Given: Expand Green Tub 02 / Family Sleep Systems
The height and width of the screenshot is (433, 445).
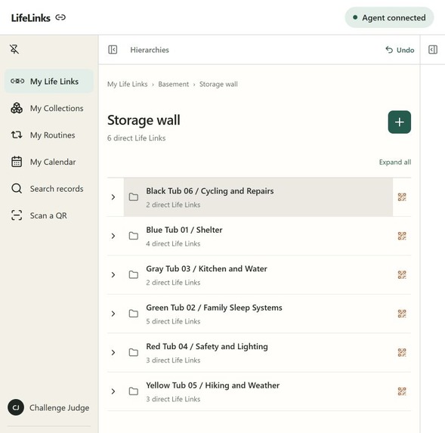Looking at the screenshot, I should pos(113,314).
